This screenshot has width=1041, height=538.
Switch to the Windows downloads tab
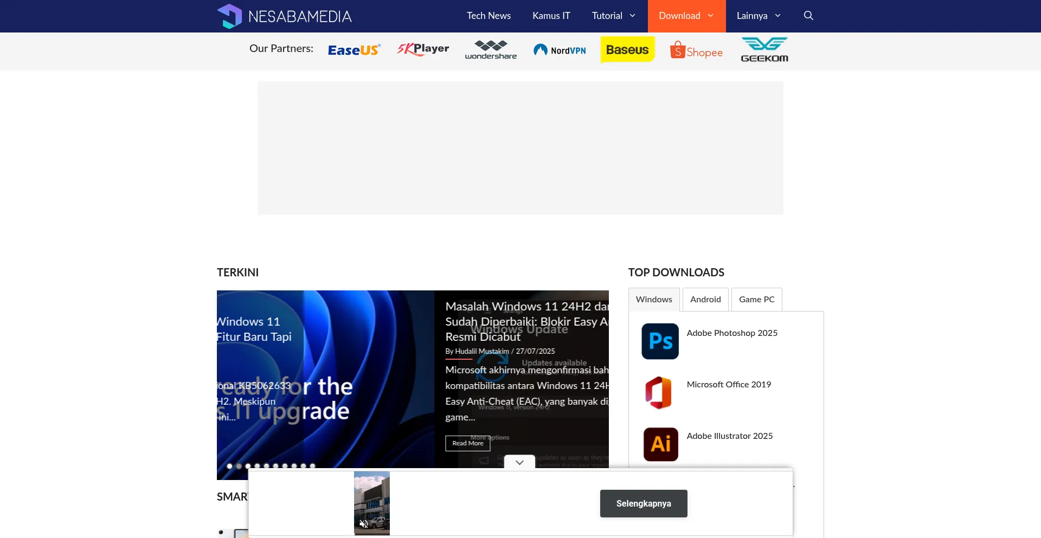pos(654,299)
